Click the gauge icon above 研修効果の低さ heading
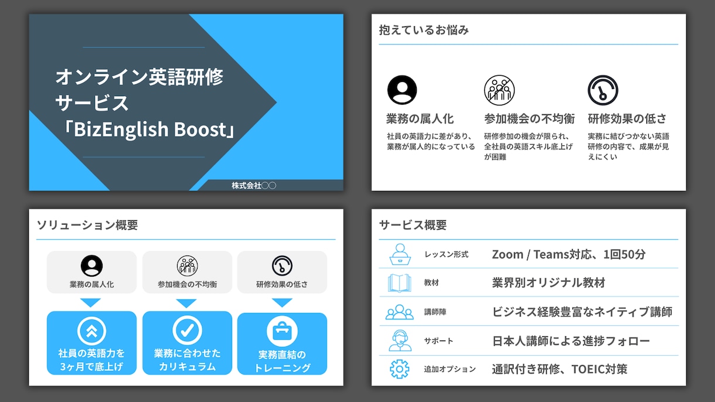The image size is (715, 402). (x=603, y=90)
